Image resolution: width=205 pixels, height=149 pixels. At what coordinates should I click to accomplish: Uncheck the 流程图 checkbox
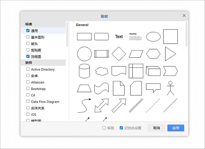pyautogui.click(x=28, y=56)
